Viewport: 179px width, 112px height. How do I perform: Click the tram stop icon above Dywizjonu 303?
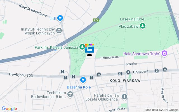pyautogui.click(x=62, y=72)
